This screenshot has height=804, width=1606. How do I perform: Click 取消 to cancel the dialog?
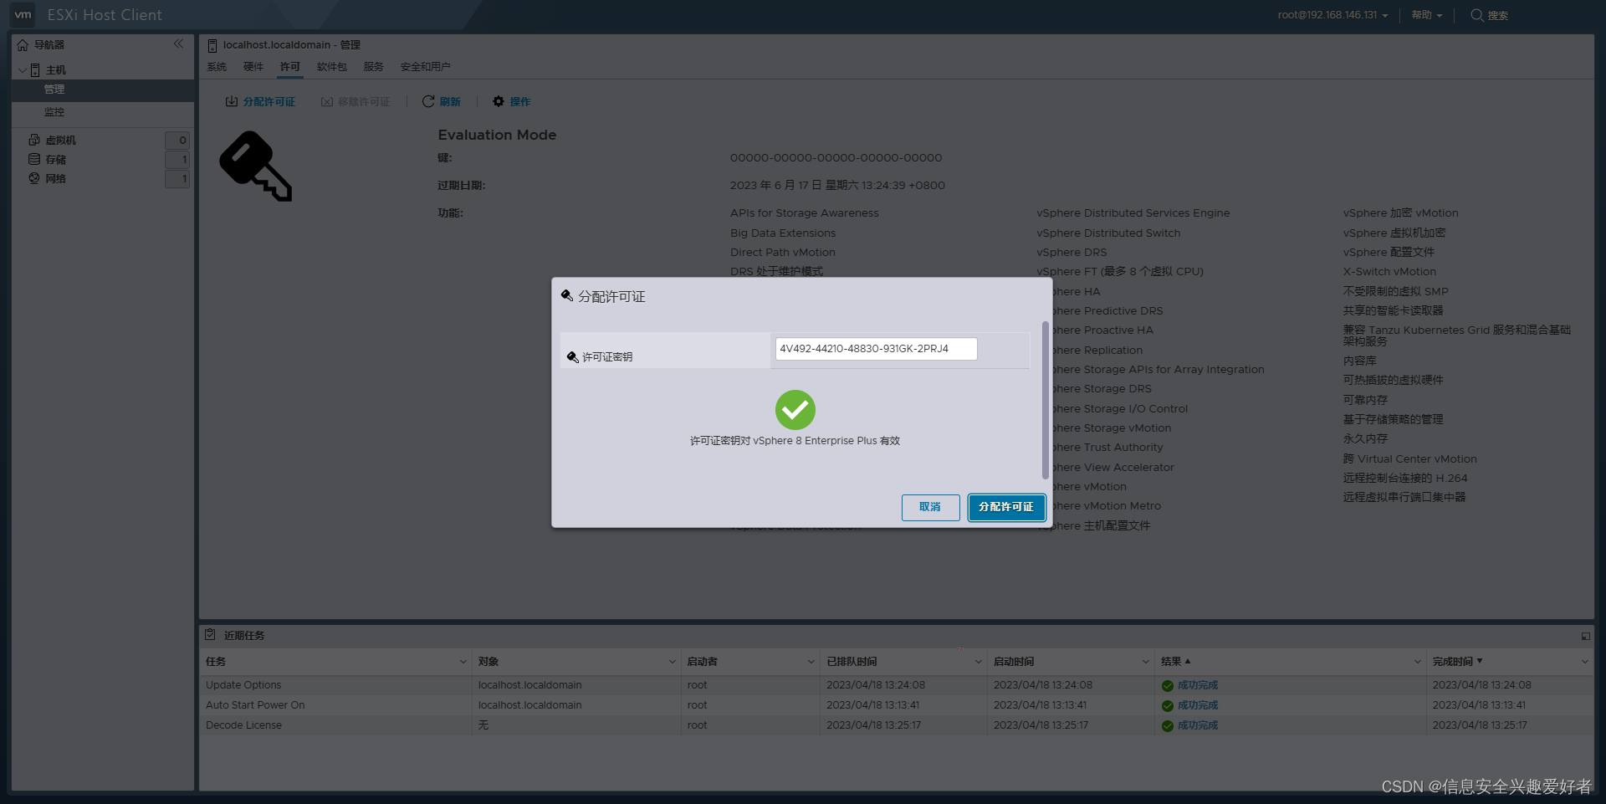pos(930,507)
